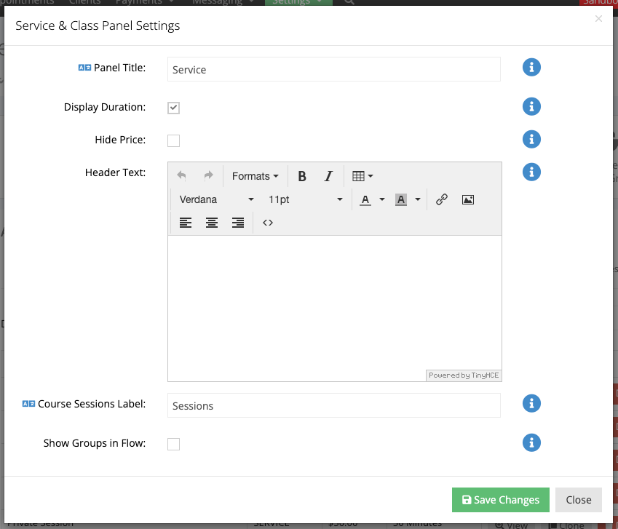Click search icon in the background navbar

coord(349,2)
